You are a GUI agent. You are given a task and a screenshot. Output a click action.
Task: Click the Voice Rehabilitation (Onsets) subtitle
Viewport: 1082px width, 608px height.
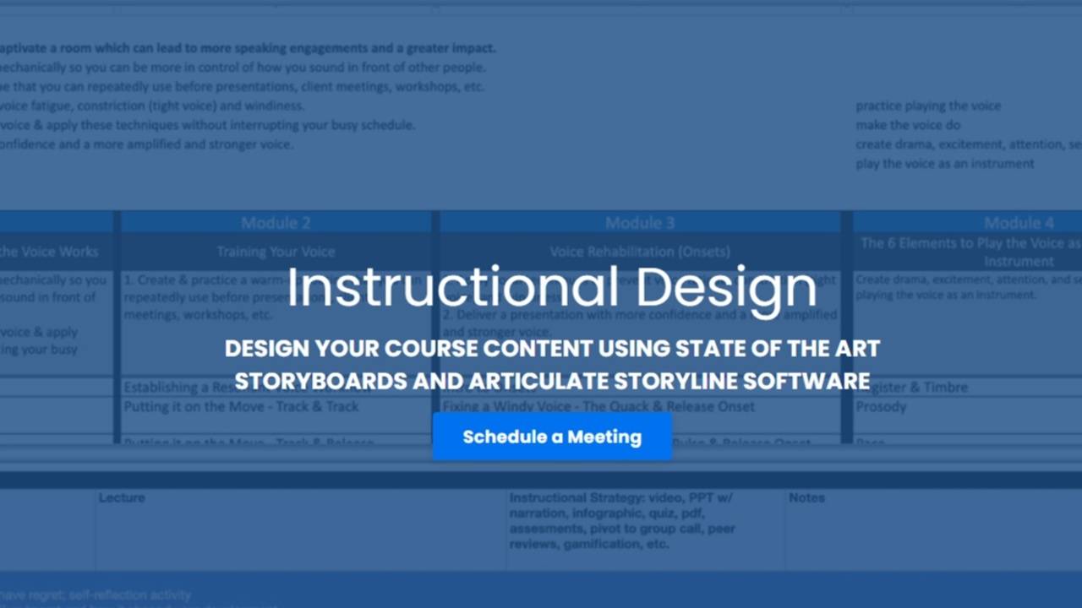pos(640,251)
